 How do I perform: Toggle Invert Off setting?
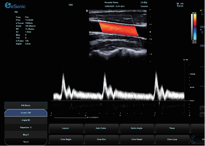pos(26,113)
